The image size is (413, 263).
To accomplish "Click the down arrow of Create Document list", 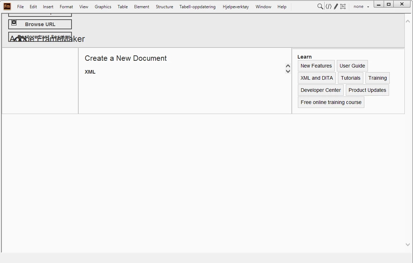I will click(288, 71).
